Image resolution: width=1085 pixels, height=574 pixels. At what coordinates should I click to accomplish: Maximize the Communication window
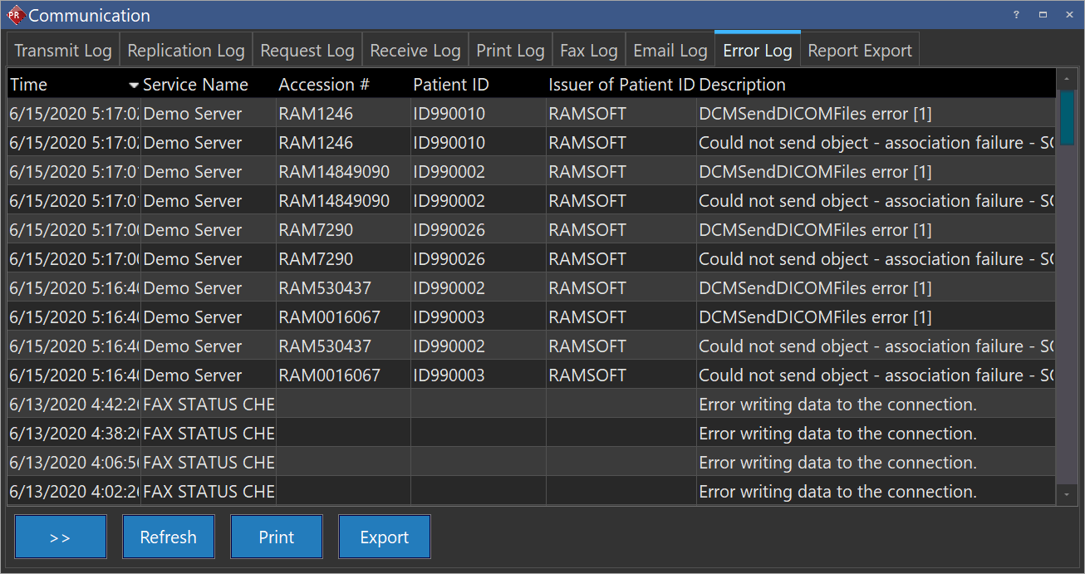click(x=1043, y=15)
